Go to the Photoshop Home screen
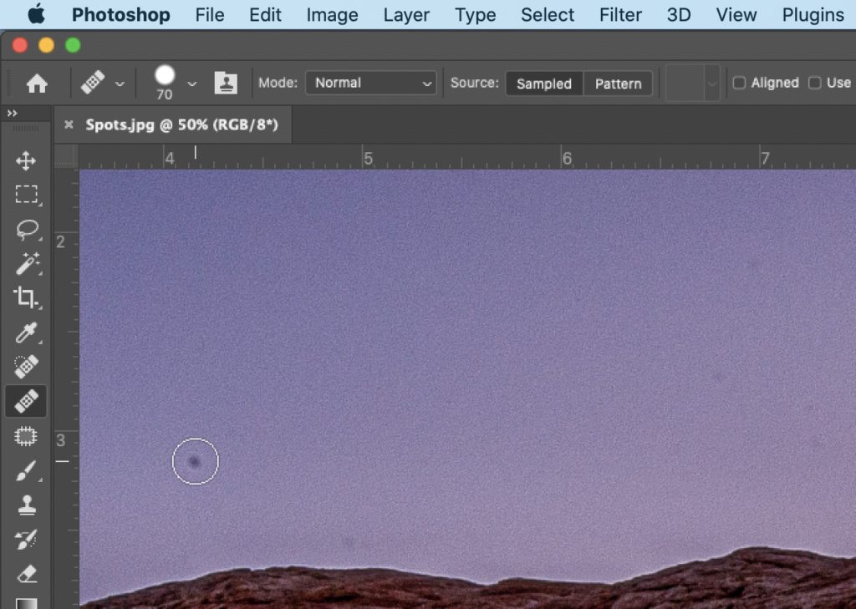The height and width of the screenshot is (609, 856). (x=37, y=84)
